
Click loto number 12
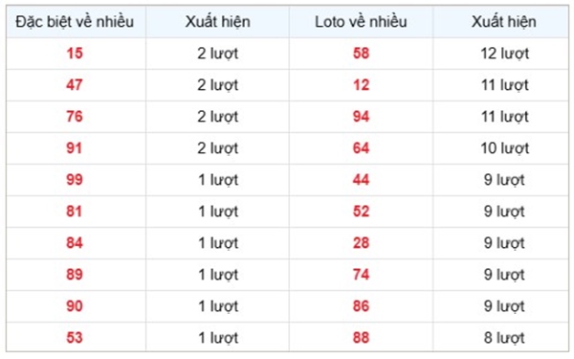pos(361,85)
